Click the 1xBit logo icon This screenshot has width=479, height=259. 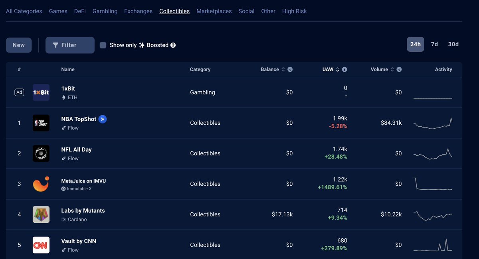(41, 92)
